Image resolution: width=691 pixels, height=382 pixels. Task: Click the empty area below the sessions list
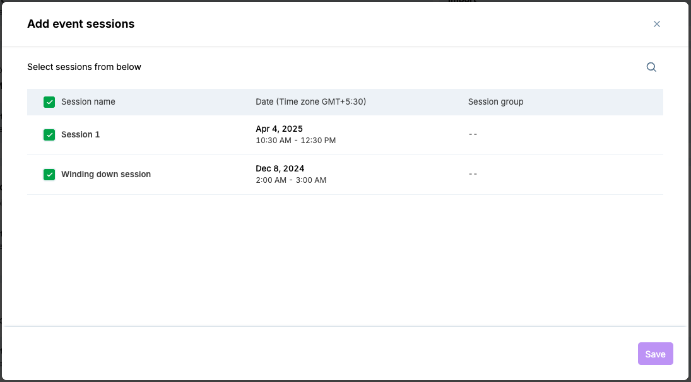(345, 258)
